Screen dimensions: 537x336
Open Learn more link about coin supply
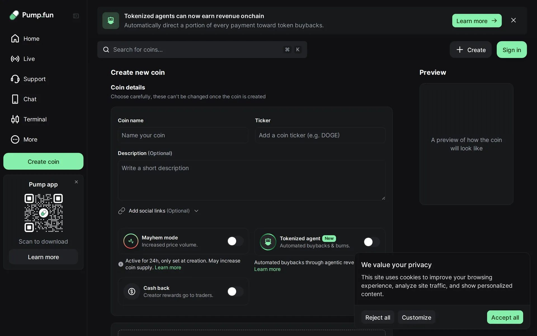[x=168, y=267]
